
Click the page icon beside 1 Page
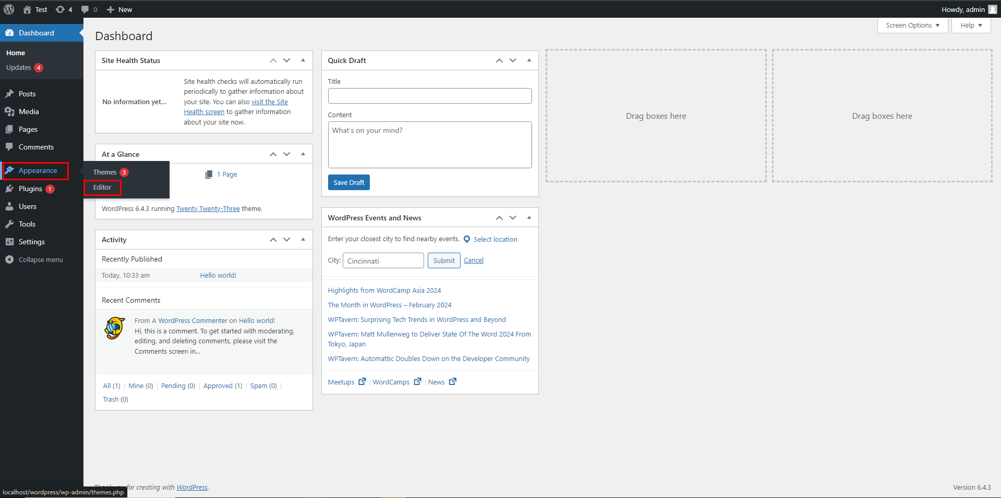coord(209,175)
